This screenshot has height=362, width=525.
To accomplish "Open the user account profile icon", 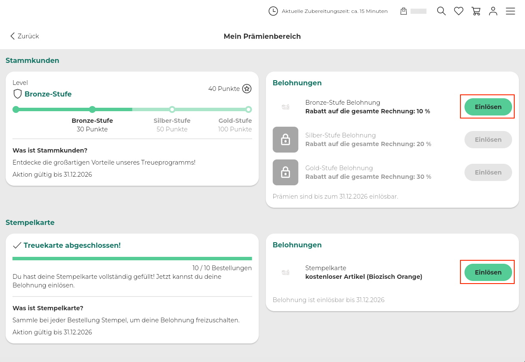I will 493,11.
